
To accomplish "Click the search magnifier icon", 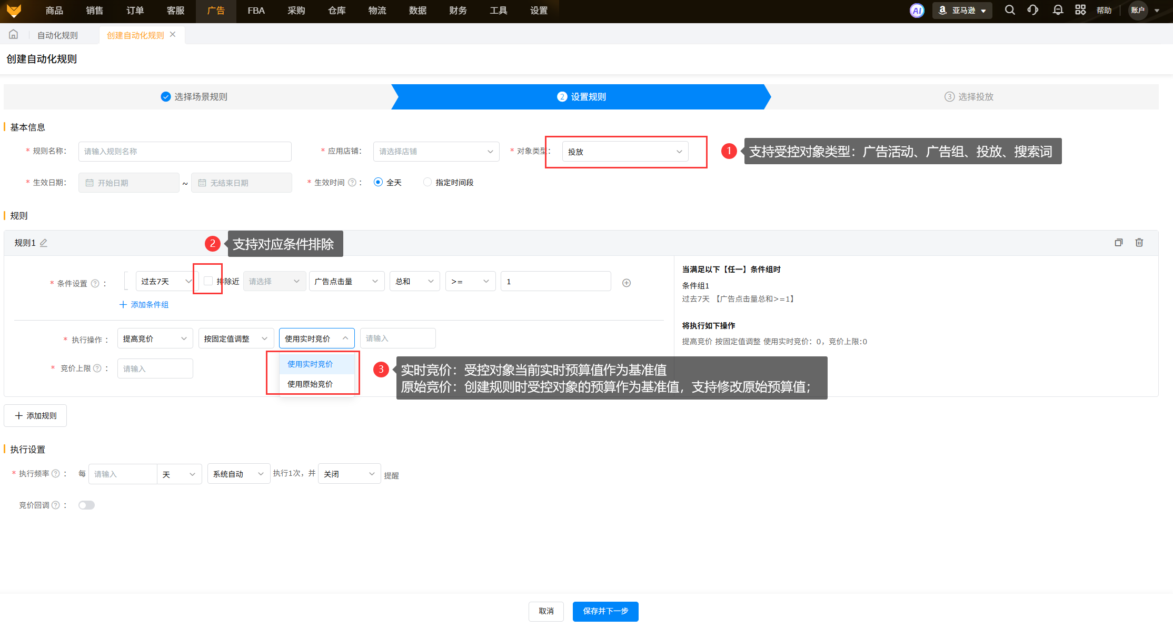I will (1009, 10).
